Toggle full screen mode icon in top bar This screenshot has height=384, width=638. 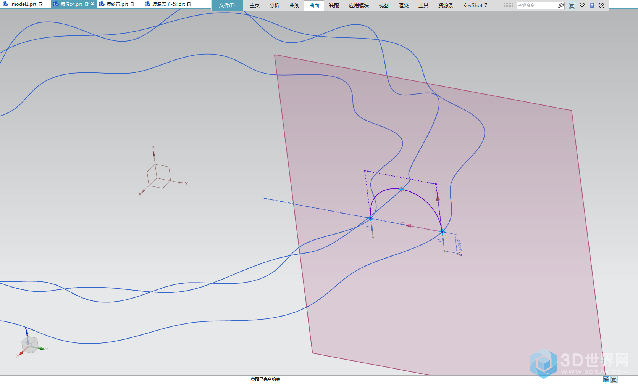572,5
